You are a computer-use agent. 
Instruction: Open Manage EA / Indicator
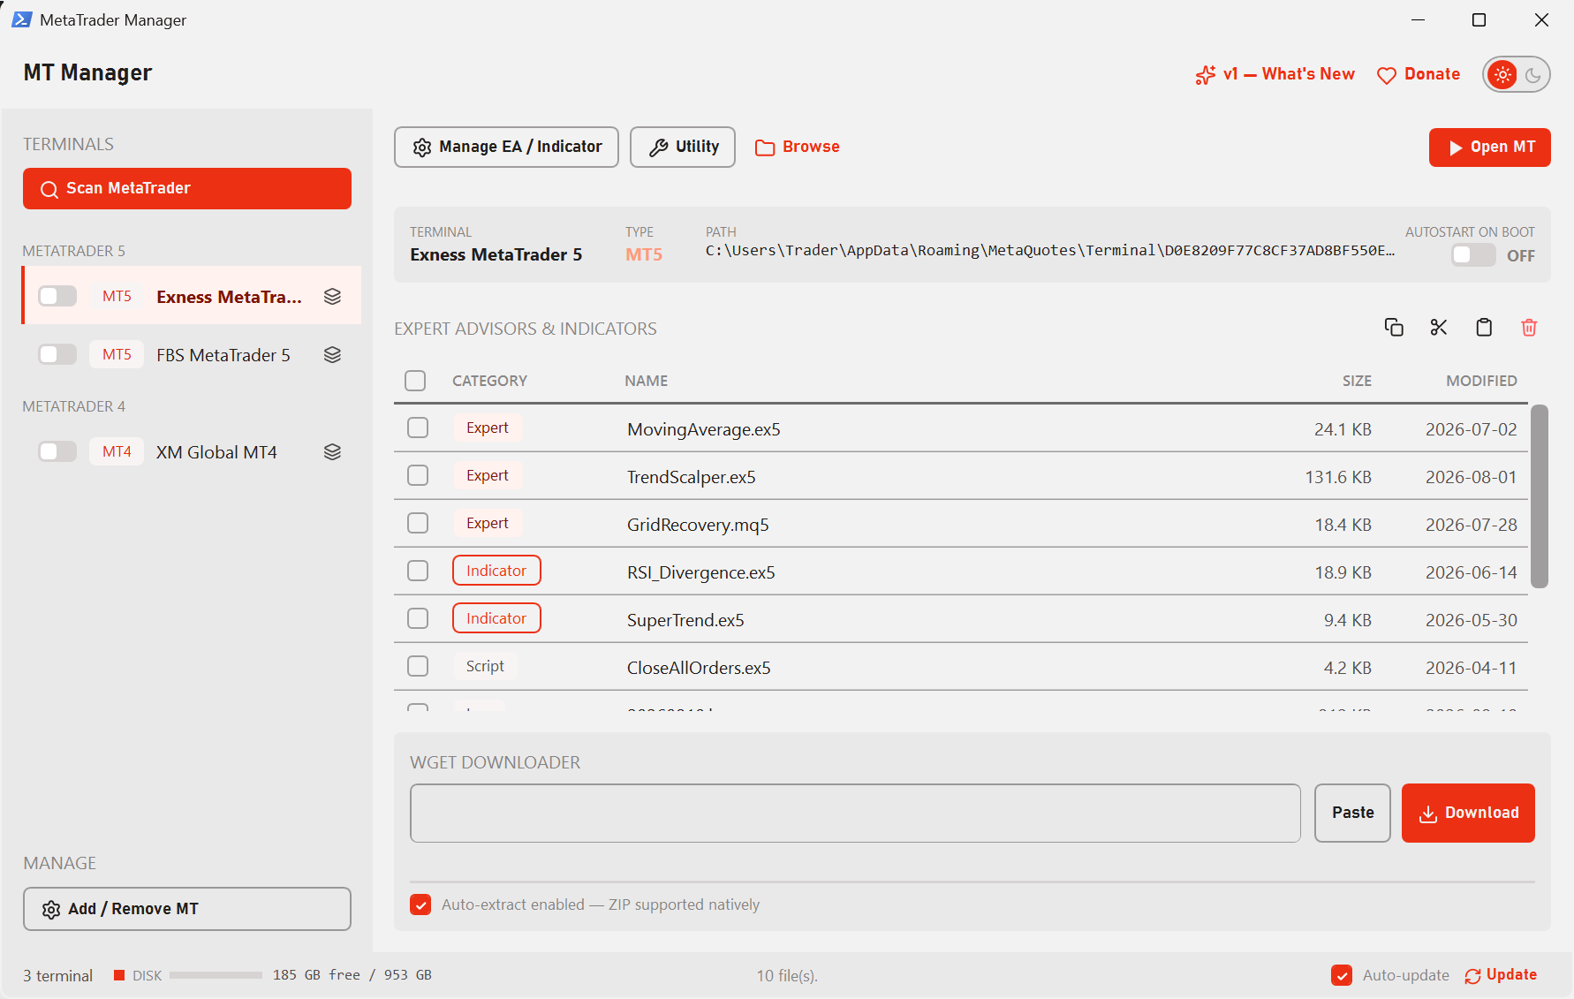click(506, 147)
